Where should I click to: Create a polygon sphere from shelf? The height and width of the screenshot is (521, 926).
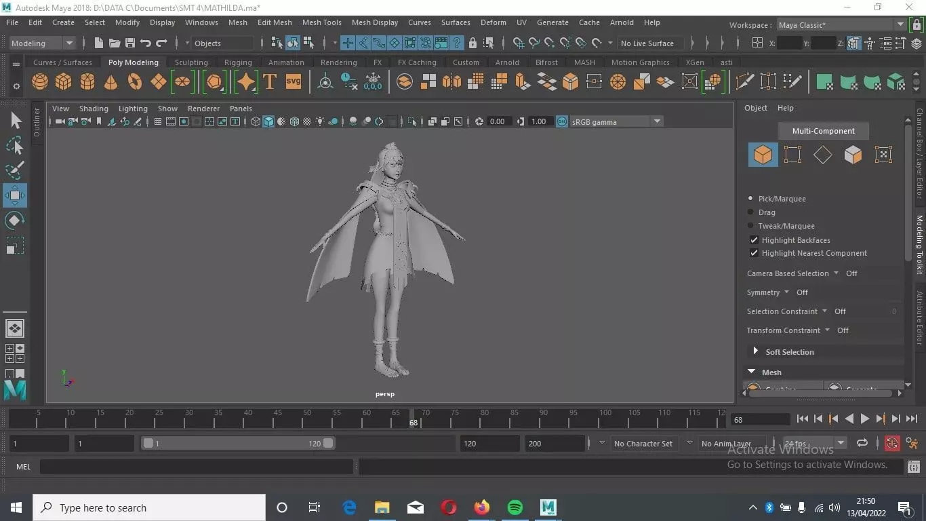coord(40,82)
